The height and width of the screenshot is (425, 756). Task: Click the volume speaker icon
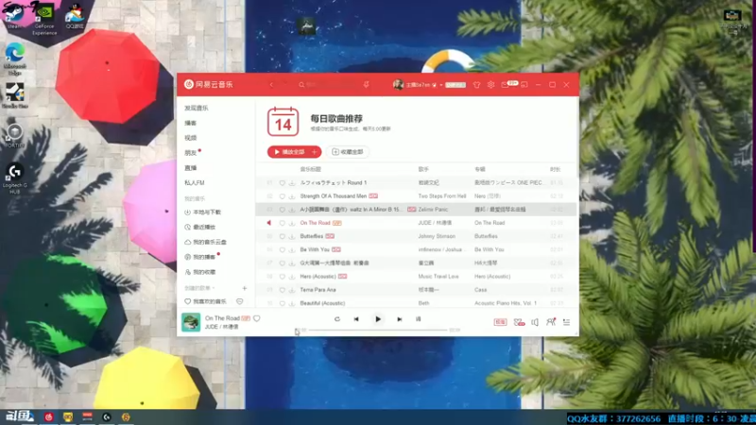point(535,322)
